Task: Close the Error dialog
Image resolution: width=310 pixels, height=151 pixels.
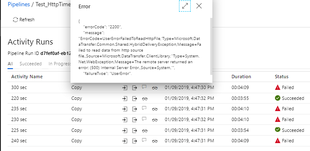Action: click(x=199, y=6)
